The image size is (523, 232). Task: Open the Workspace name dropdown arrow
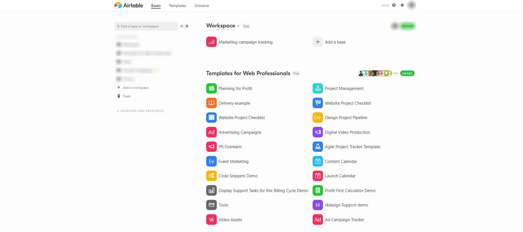(238, 26)
